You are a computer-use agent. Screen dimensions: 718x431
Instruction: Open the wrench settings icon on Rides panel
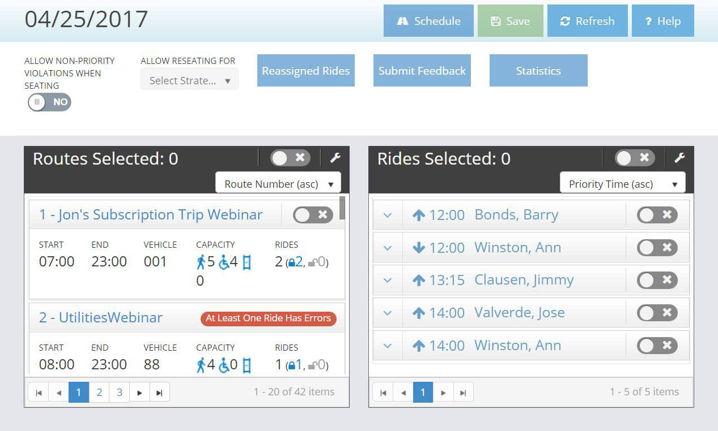click(x=679, y=158)
